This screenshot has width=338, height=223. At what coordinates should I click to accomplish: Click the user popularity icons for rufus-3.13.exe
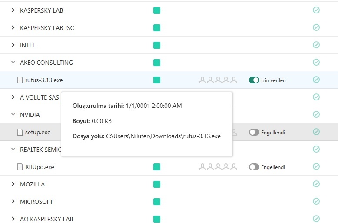[x=218, y=80]
